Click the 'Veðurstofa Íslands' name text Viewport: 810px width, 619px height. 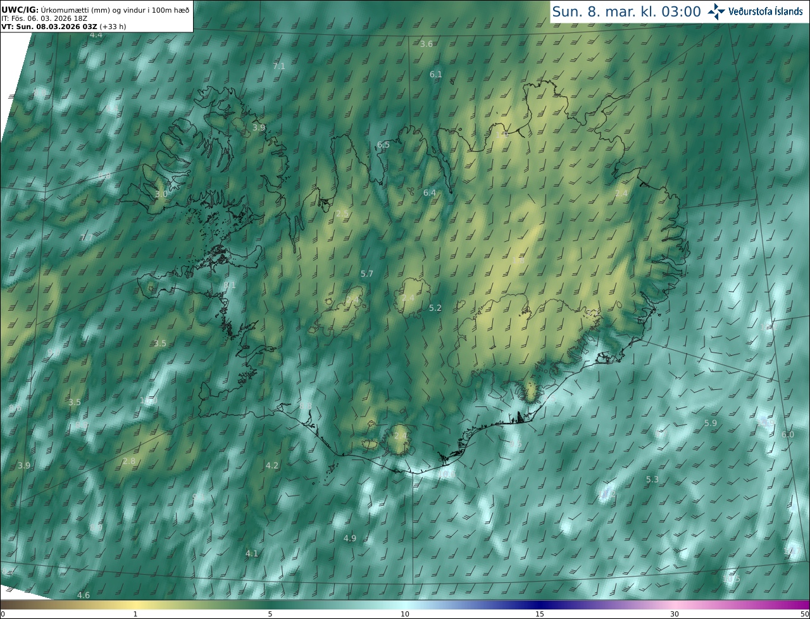[x=766, y=11]
